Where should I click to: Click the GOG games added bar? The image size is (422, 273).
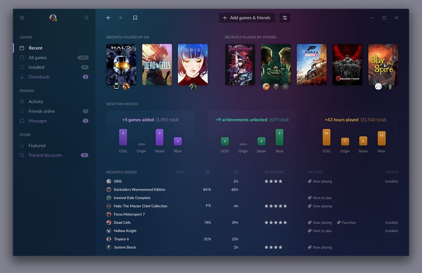123,137
